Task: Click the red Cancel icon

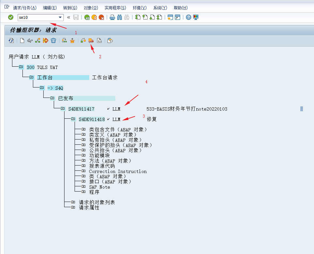Action: click(x=102, y=18)
